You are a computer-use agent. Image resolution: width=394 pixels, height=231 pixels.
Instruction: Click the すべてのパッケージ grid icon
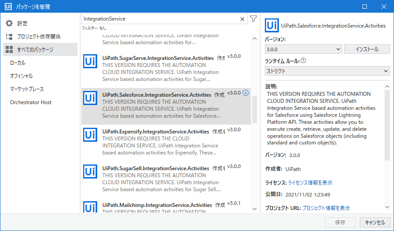9,49
